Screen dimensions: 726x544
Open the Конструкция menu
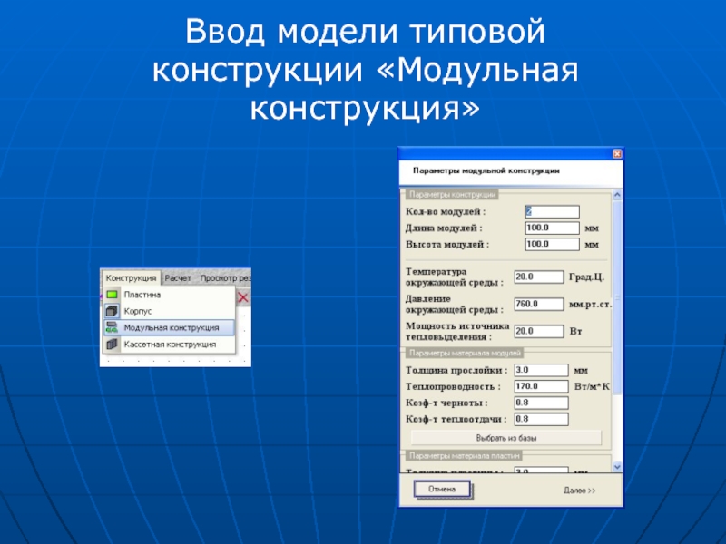click(x=131, y=278)
